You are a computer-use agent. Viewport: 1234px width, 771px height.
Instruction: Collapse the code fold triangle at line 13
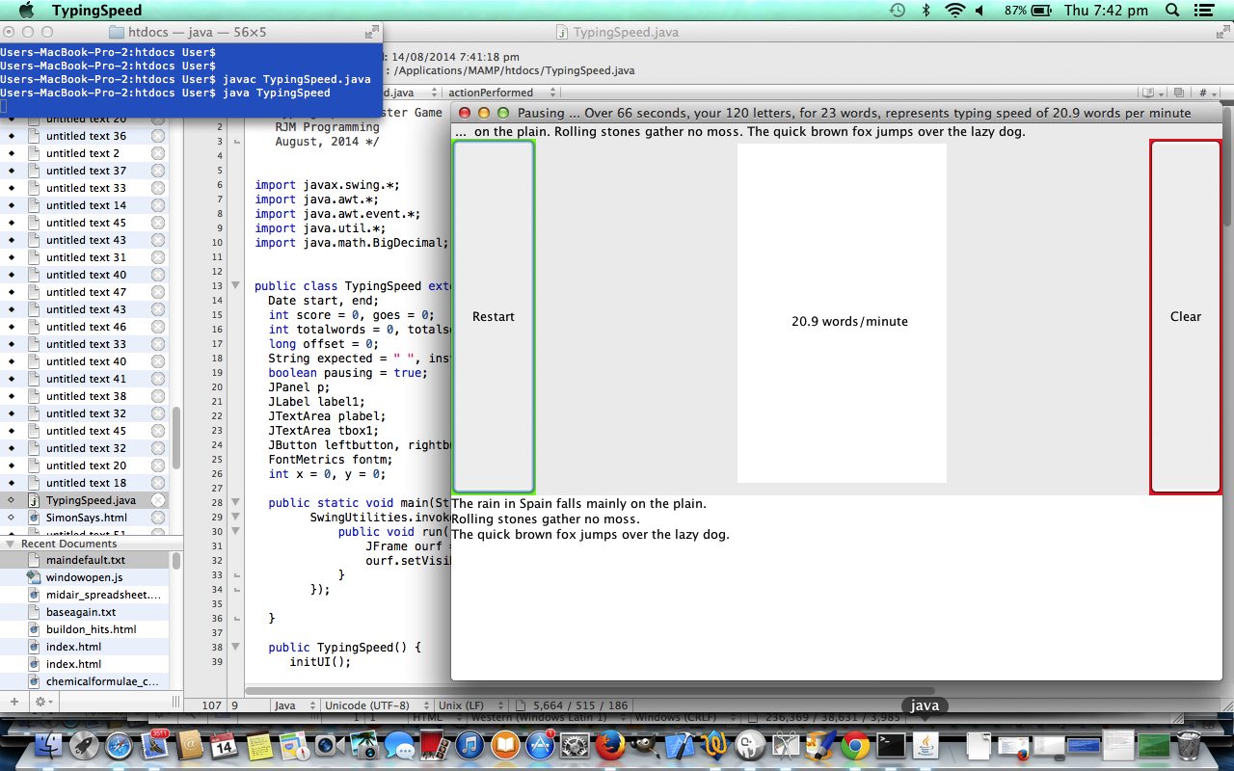[x=236, y=286]
